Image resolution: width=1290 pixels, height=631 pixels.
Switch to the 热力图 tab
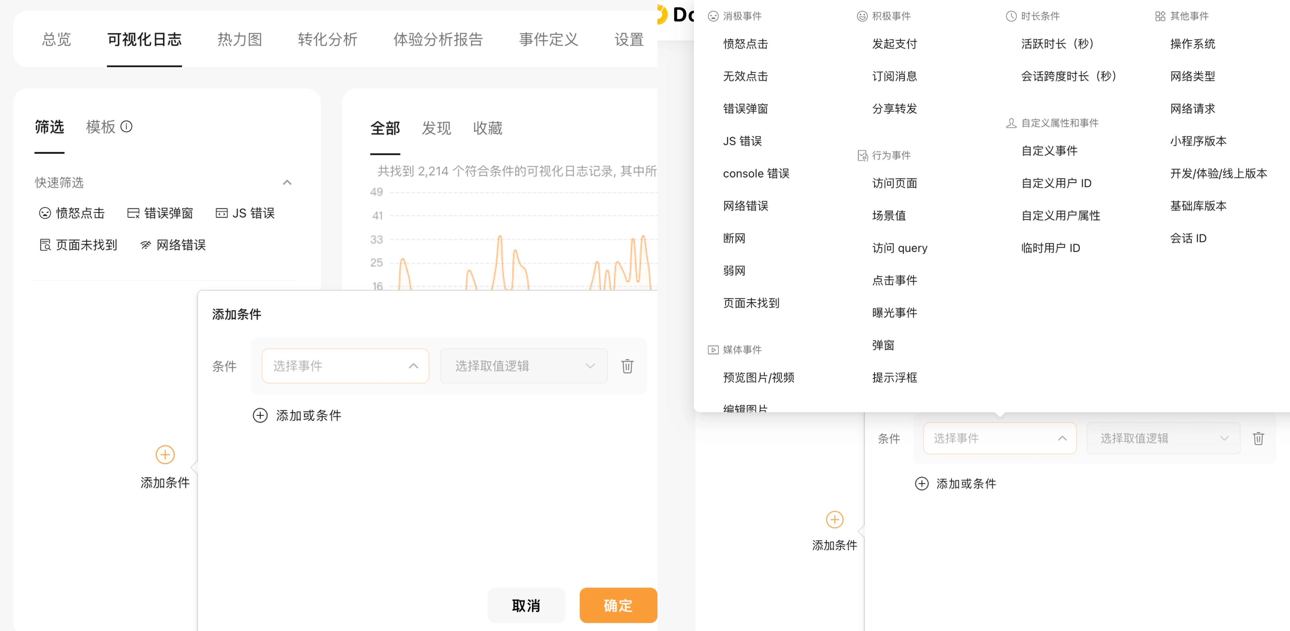tap(239, 39)
